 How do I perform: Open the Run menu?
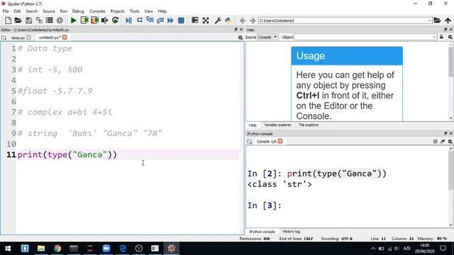point(63,11)
